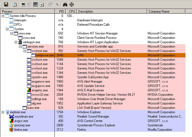
Task: Click the 'Spooler SubSystem App' description
Action: 93,77
